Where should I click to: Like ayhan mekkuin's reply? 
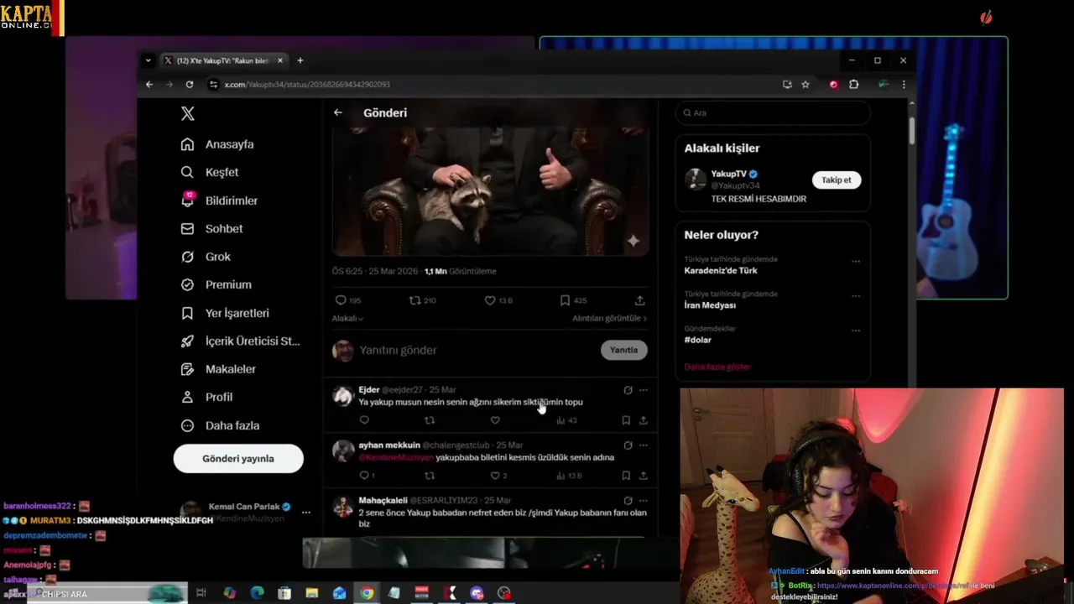(x=498, y=476)
